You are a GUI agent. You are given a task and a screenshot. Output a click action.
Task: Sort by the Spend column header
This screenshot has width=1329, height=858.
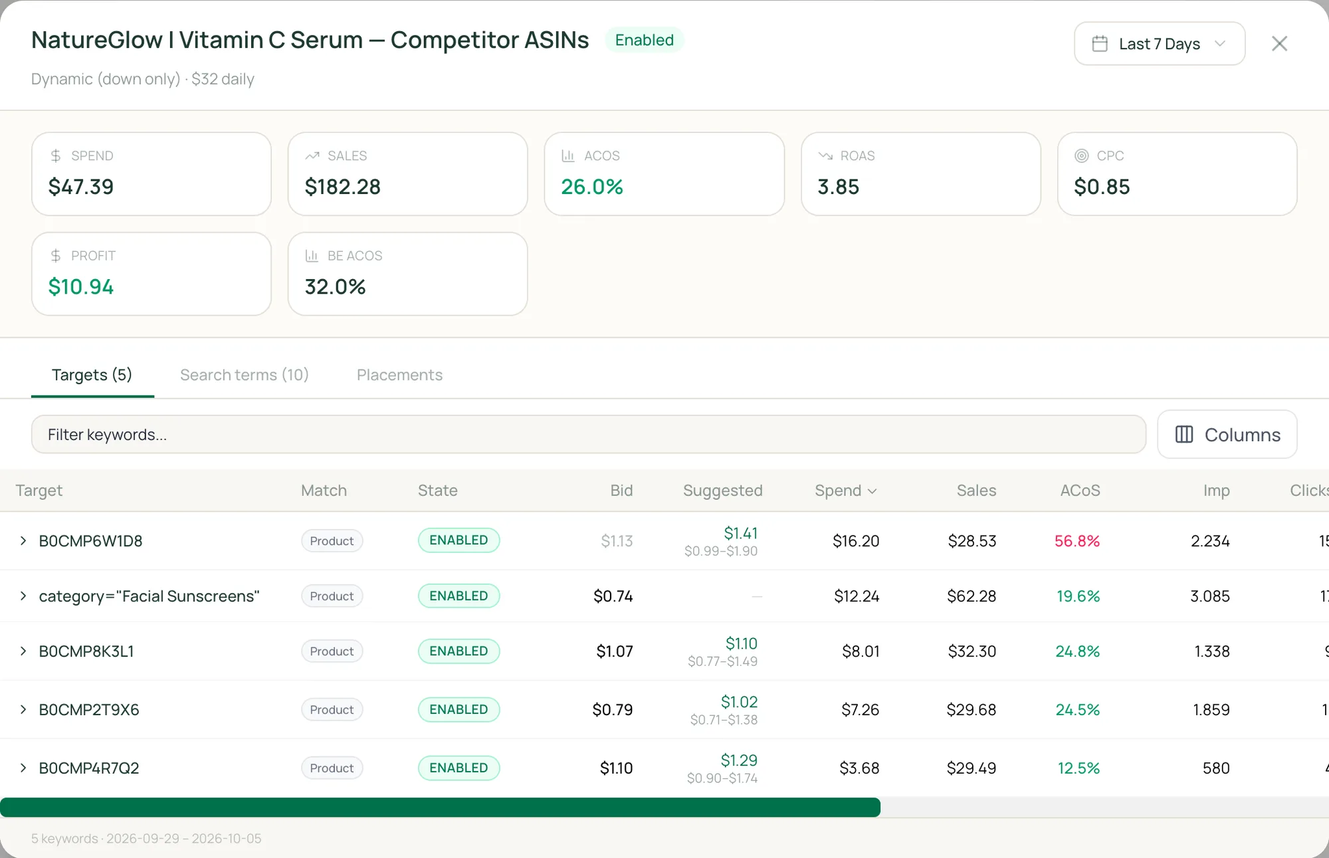pyautogui.click(x=846, y=490)
